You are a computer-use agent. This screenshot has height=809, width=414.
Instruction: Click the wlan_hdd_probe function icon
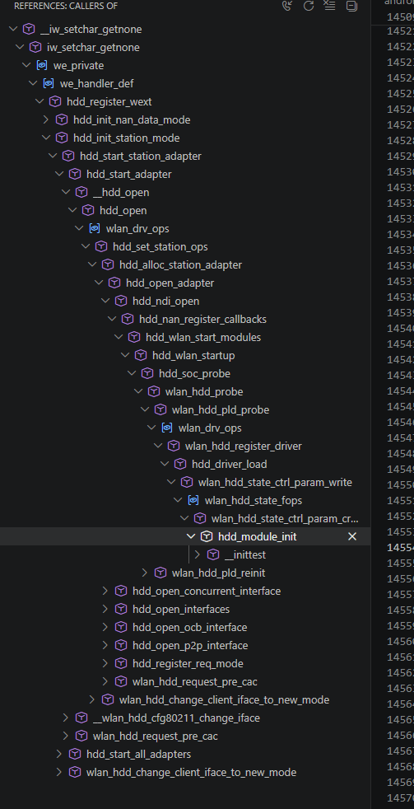154,391
